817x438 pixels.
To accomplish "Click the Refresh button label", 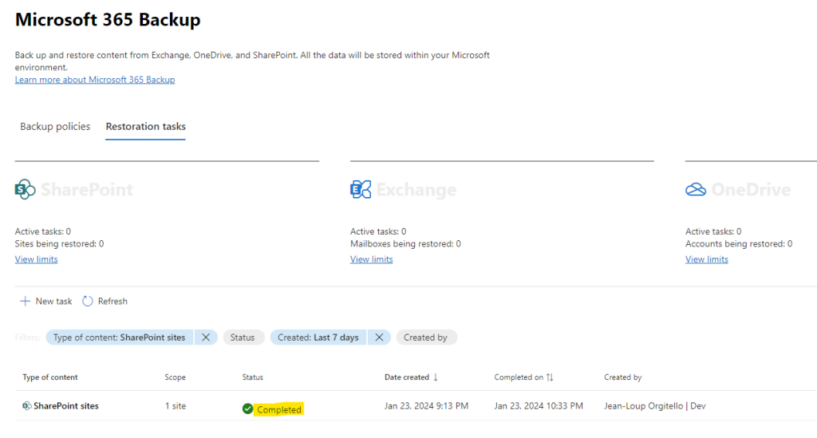I will pos(112,301).
